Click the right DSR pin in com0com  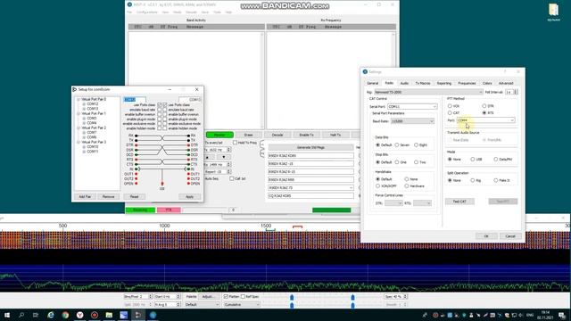tap(188, 150)
